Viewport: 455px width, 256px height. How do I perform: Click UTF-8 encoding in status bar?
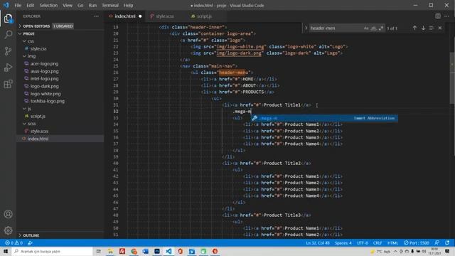[363, 243]
